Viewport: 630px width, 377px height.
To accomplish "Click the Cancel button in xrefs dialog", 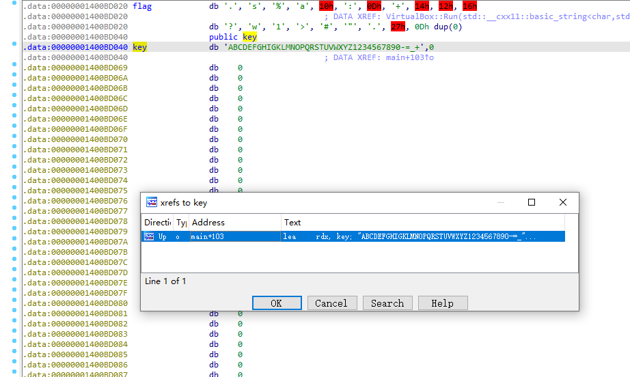I will pos(332,303).
